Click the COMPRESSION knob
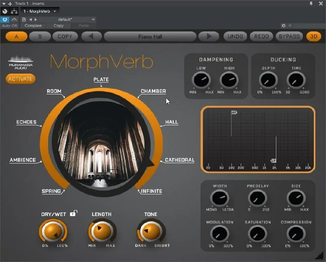Viewport: 326px width, 262px height. point(296,234)
